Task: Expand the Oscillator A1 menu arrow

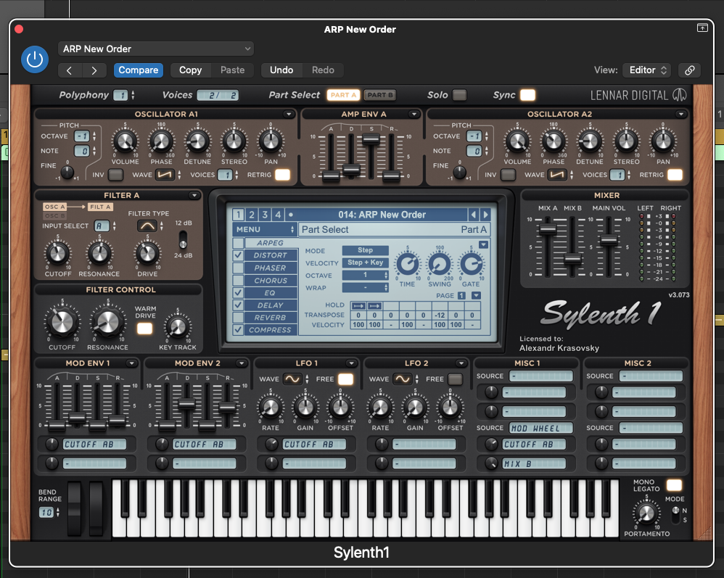Action: (289, 114)
